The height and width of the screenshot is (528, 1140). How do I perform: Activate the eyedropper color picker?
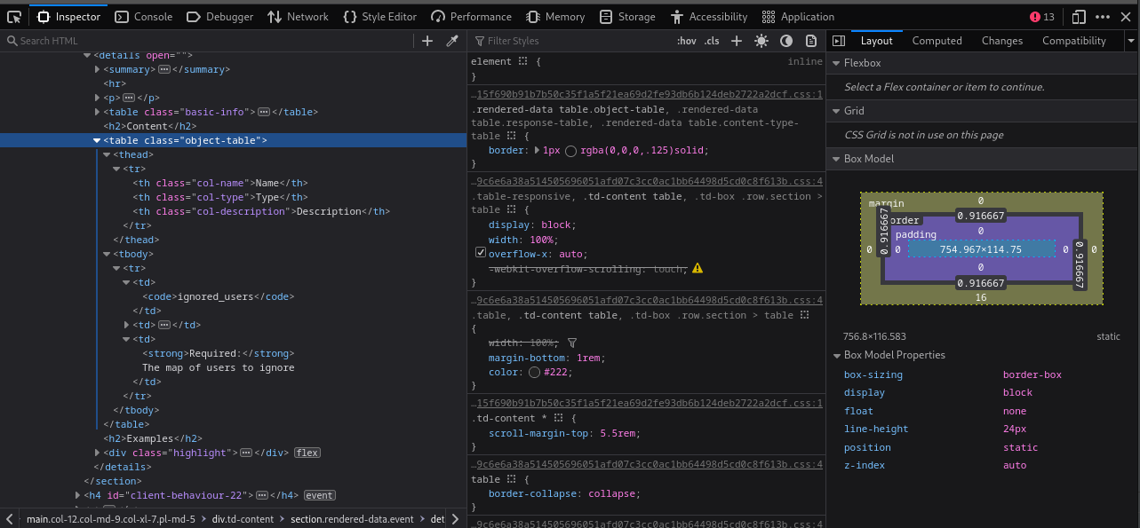pos(451,40)
